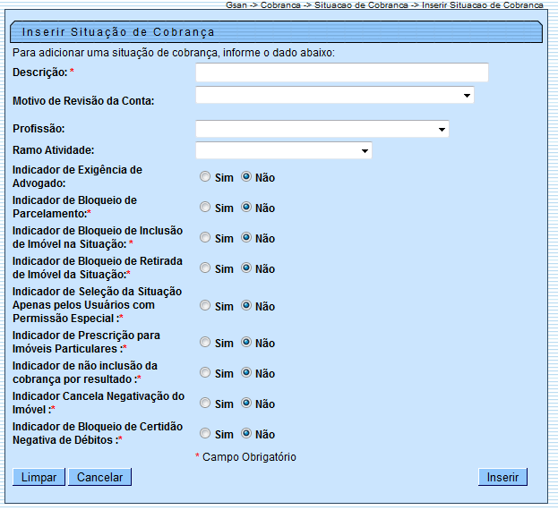
Task: Select Não for Bloqueio de Certidão Negativa
Action: tap(246, 434)
